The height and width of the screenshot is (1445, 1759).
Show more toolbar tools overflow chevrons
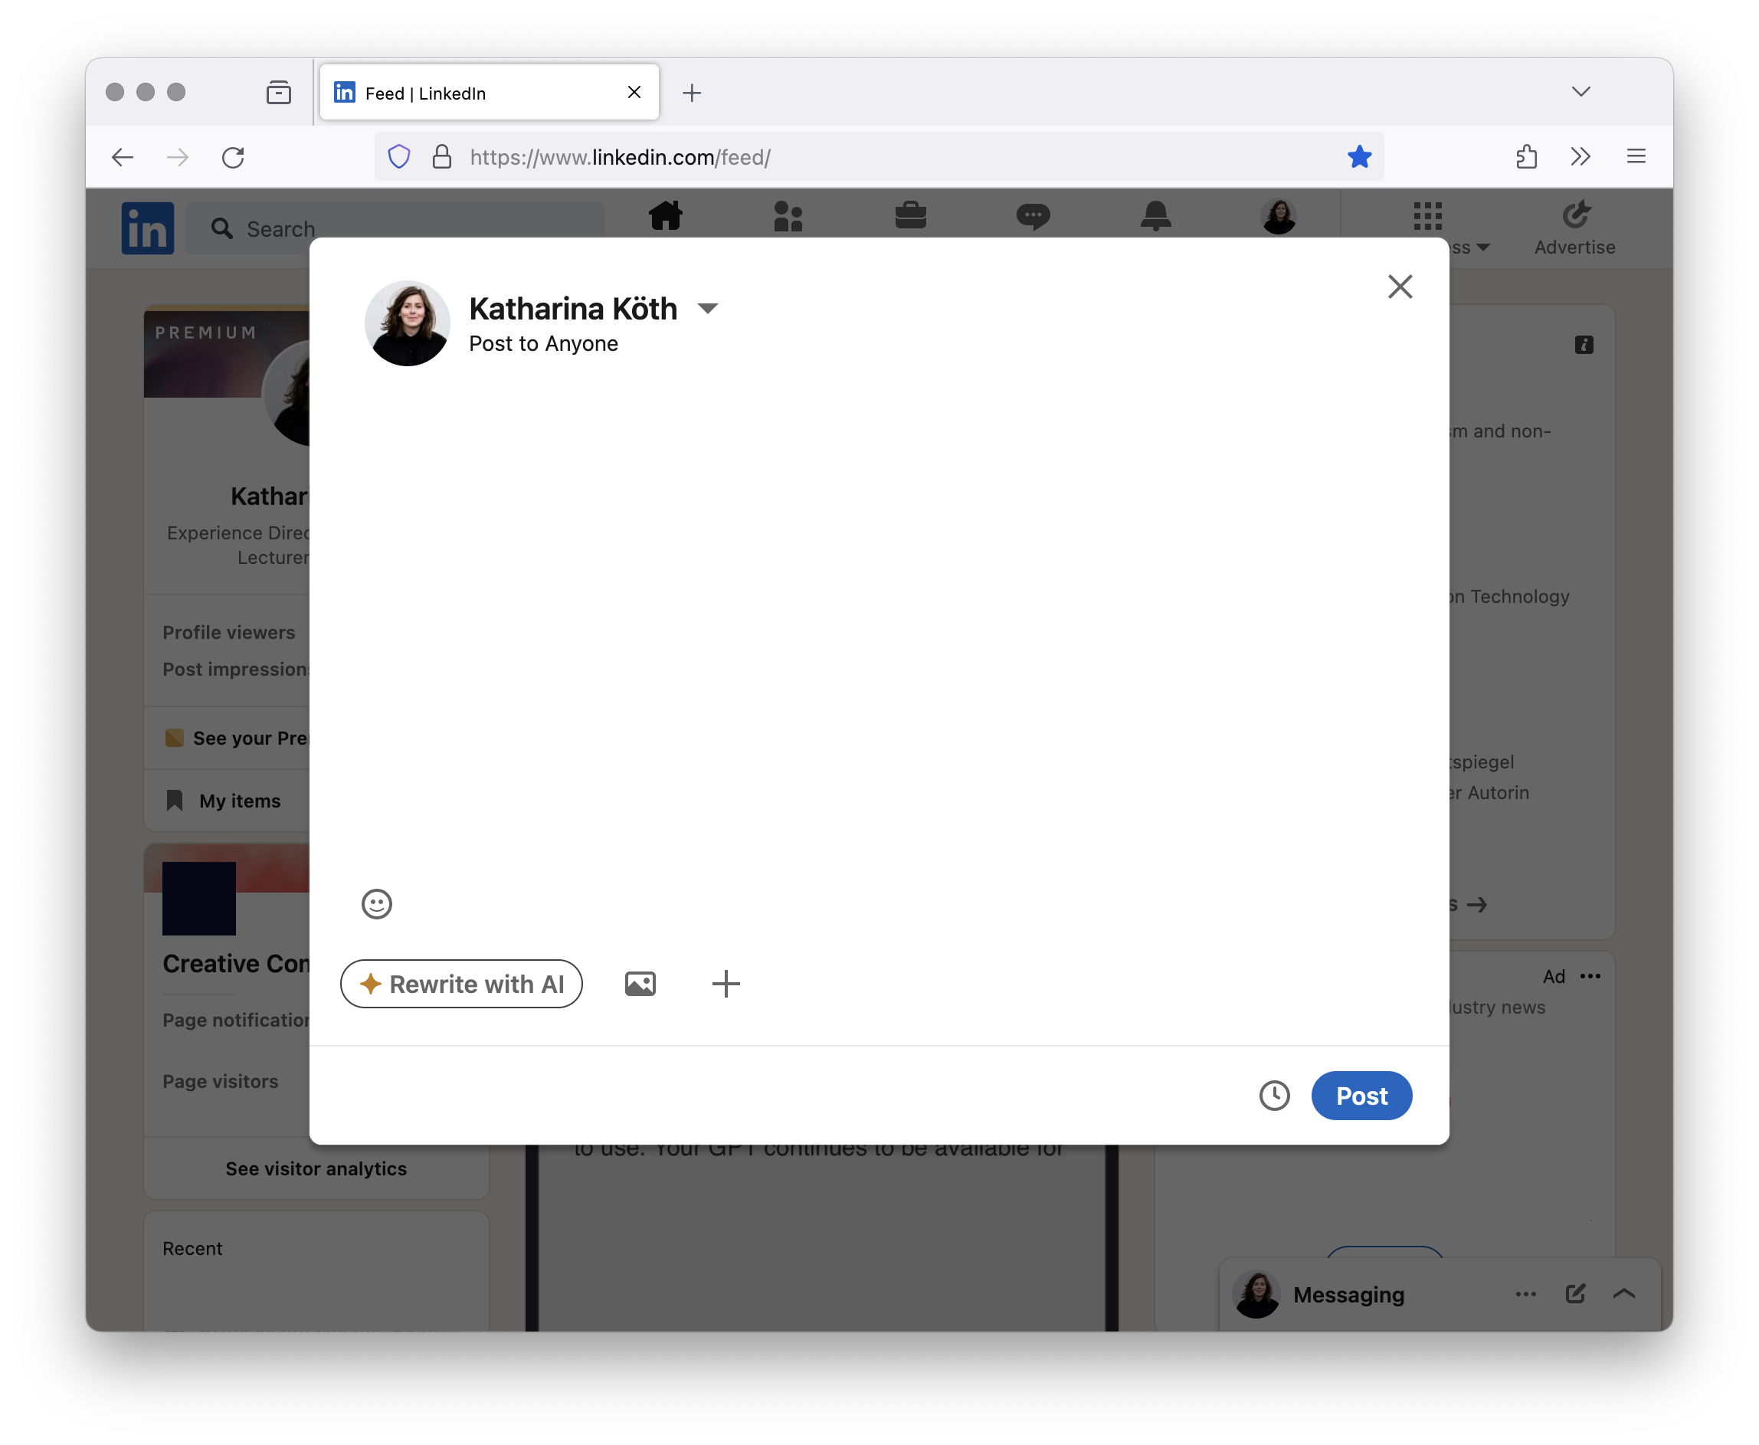tap(1580, 156)
